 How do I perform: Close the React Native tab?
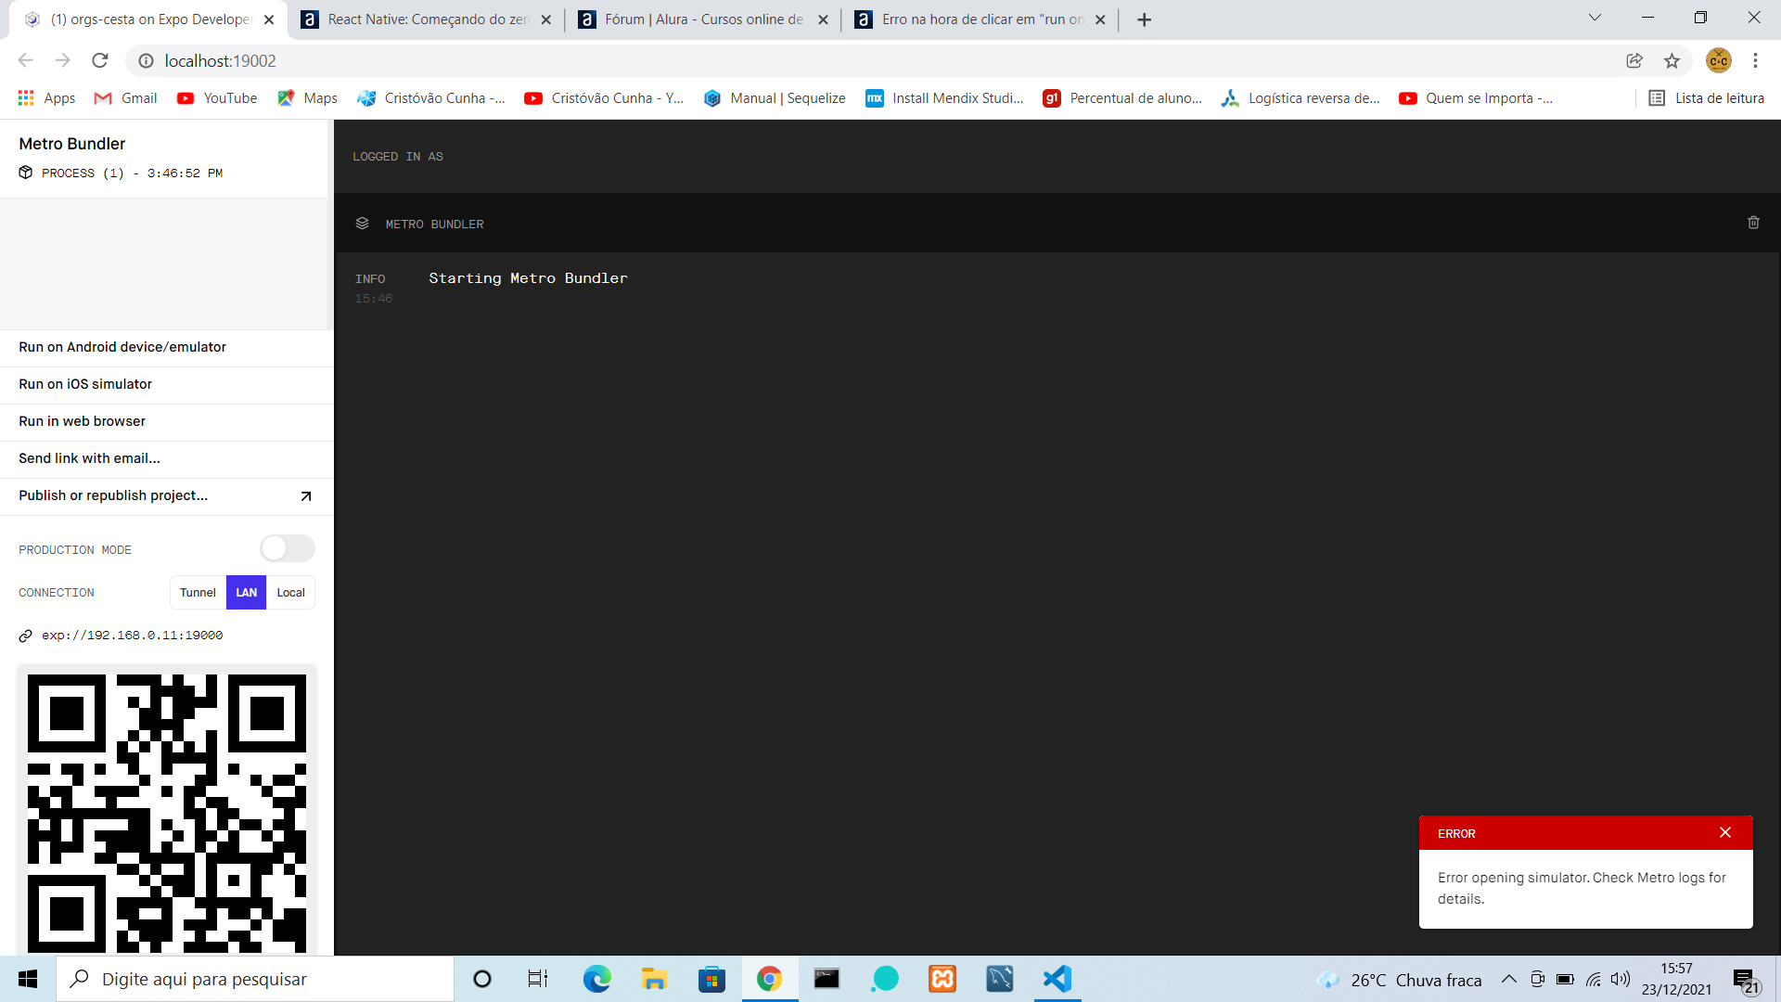click(546, 19)
